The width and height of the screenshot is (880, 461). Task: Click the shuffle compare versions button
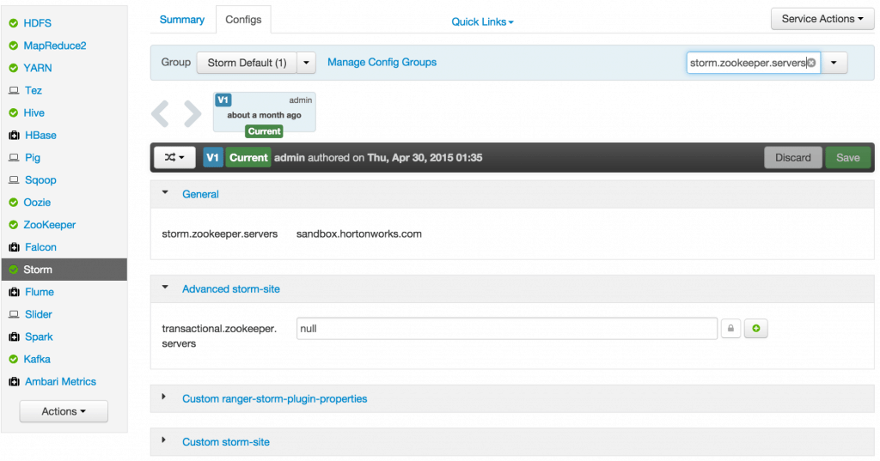click(x=174, y=158)
